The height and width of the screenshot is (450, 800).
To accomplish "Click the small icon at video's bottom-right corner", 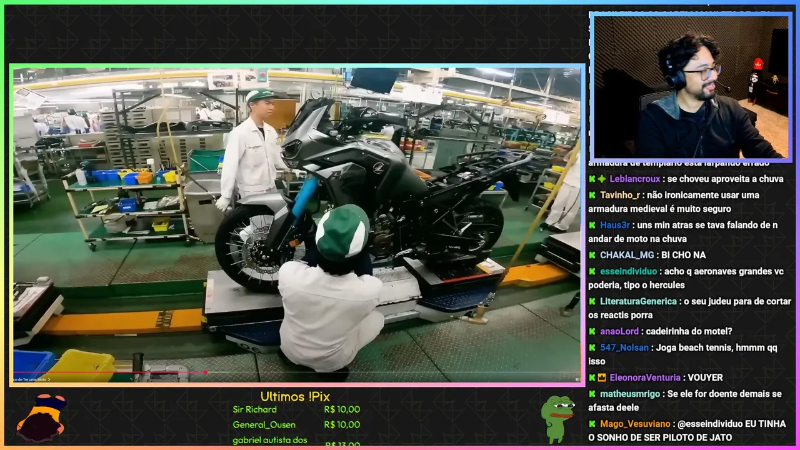I will point(577,379).
